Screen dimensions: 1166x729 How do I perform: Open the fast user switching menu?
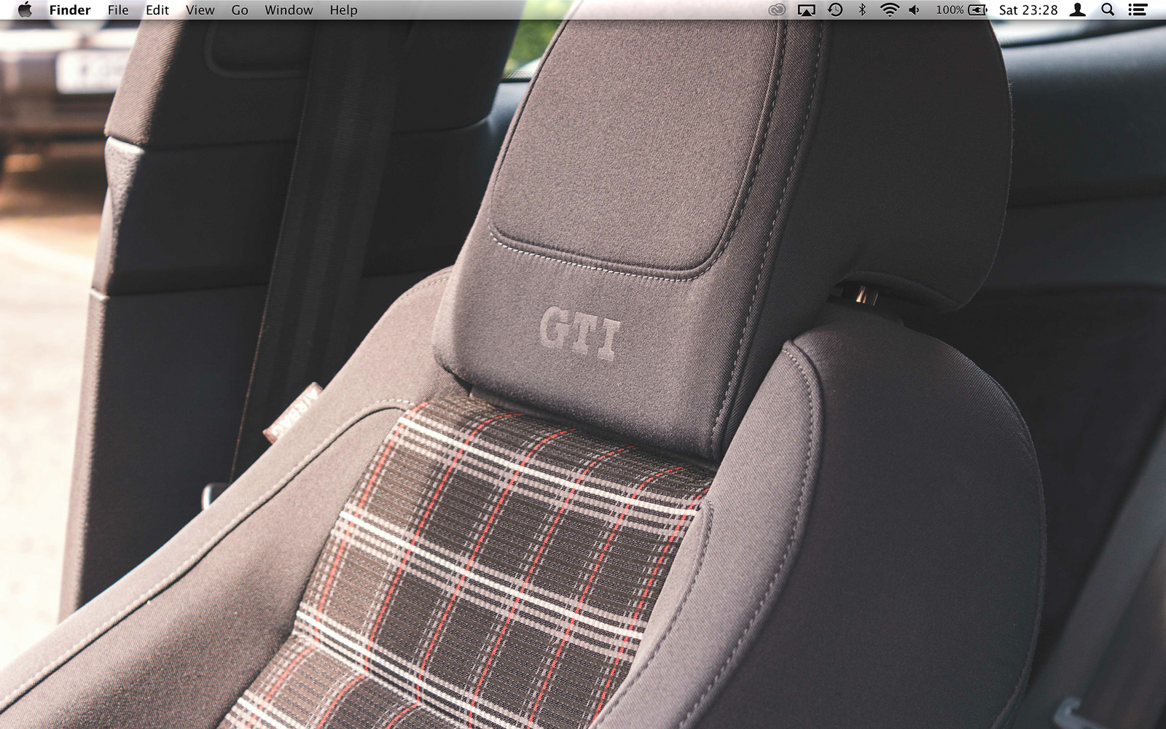1079,9
